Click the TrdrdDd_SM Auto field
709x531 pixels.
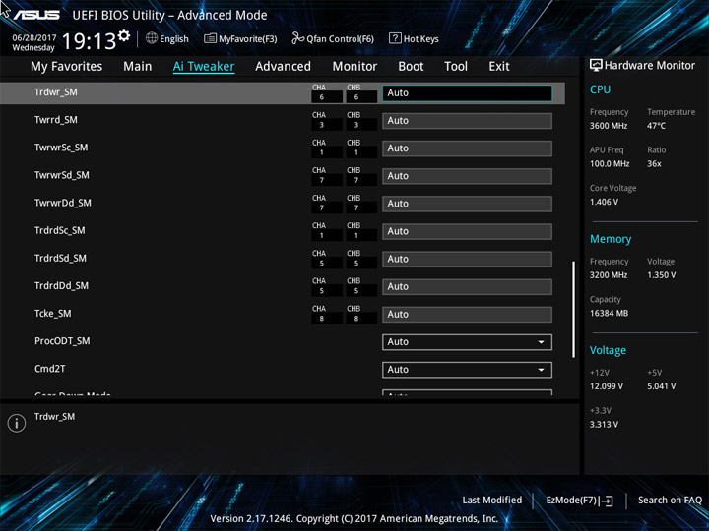[x=467, y=287]
